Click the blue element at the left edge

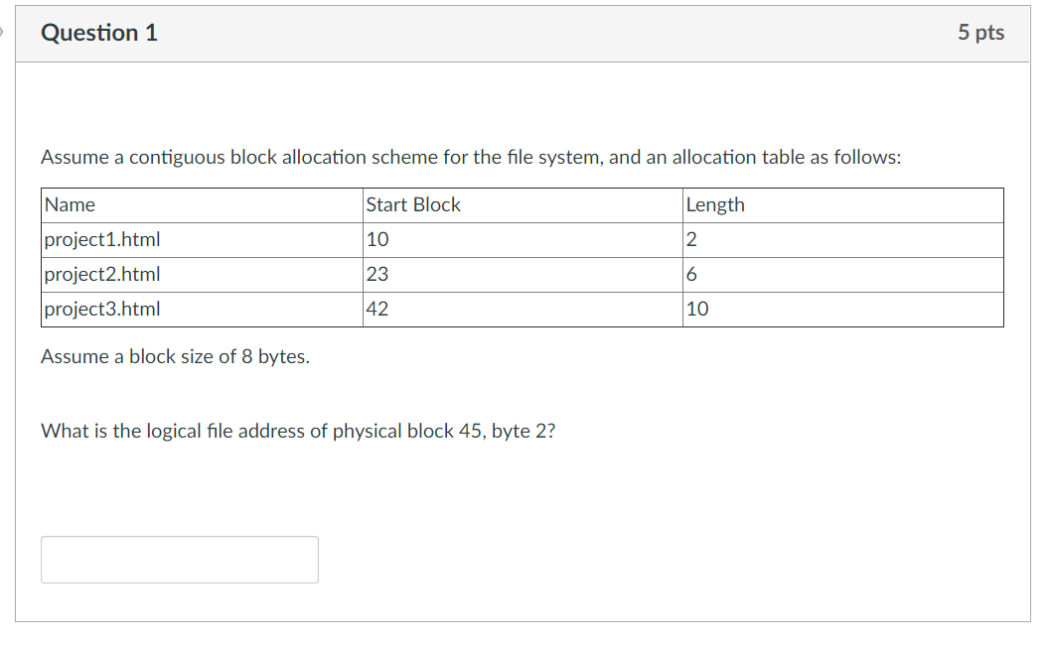[3, 32]
